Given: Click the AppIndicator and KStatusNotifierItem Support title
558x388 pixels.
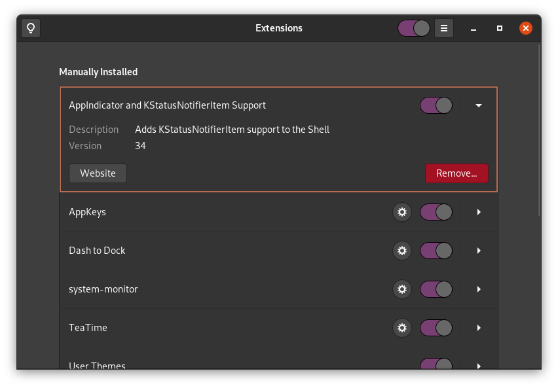Looking at the screenshot, I should coord(167,105).
